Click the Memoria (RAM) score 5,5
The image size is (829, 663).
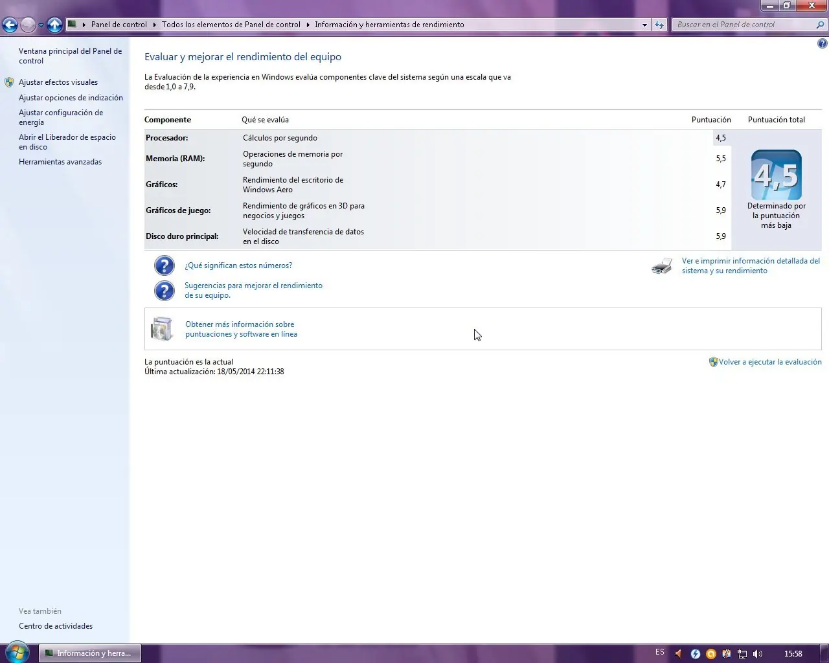[721, 159]
